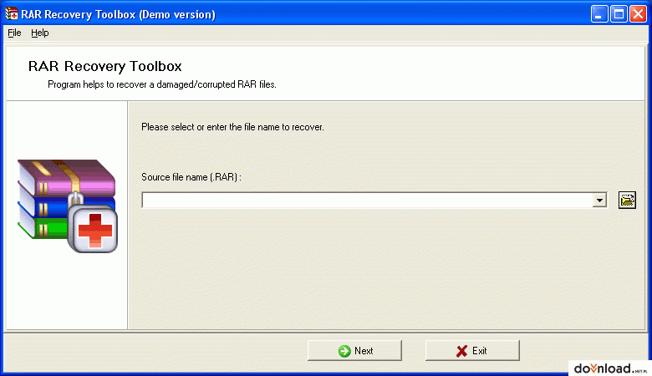Click the window title bar text
The height and width of the screenshot is (376, 652).
pos(118,14)
